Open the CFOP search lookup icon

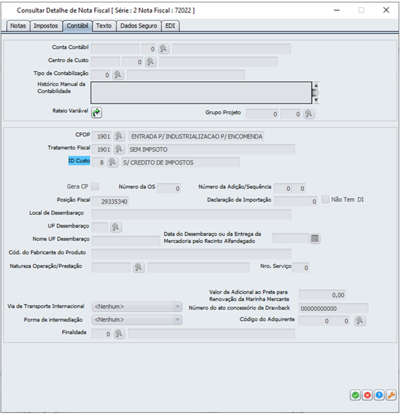(x=119, y=136)
